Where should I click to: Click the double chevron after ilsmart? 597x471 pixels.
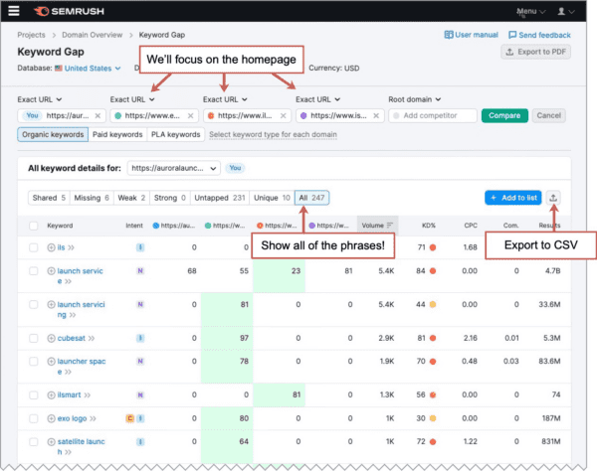[x=88, y=394]
